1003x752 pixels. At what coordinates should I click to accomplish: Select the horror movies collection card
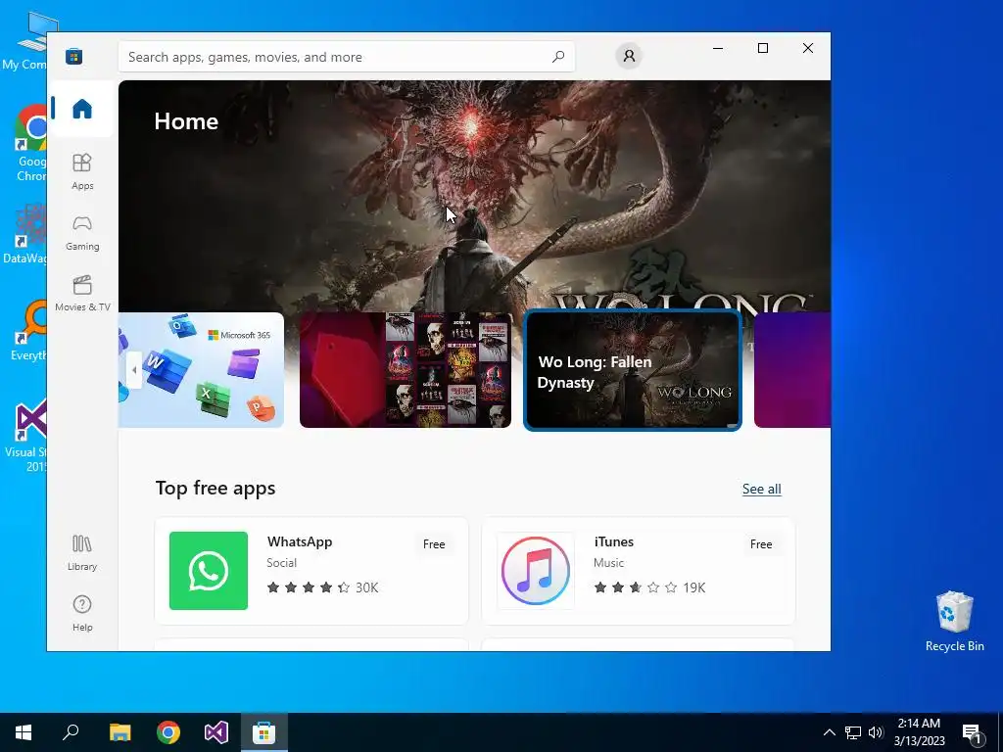click(406, 369)
